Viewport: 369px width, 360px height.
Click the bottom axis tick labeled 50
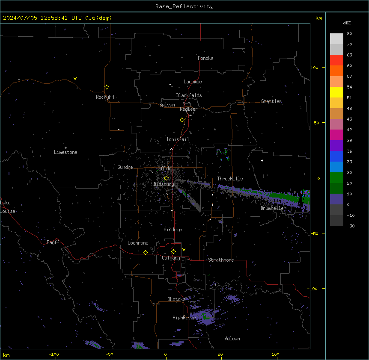coord(220,354)
